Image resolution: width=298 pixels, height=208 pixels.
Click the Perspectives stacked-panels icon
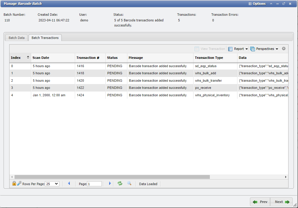click(253, 48)
